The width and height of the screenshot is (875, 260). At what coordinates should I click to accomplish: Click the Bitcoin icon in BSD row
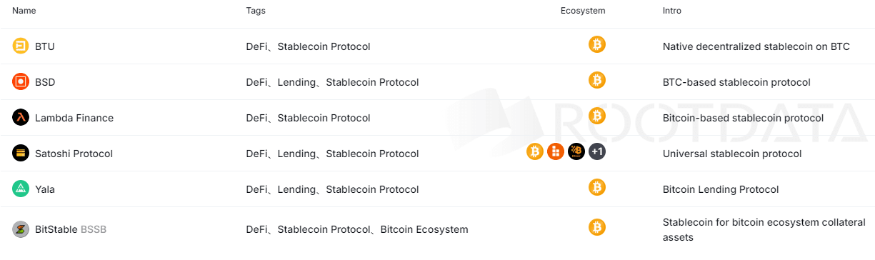point(597,80)
